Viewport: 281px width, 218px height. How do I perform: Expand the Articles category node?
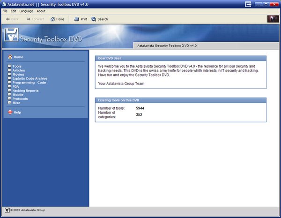tap(9, 70)
